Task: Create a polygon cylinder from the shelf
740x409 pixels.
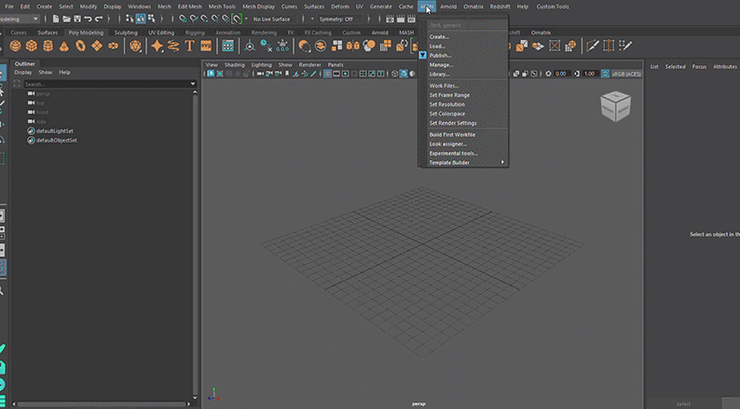Action: click(48, 46)
